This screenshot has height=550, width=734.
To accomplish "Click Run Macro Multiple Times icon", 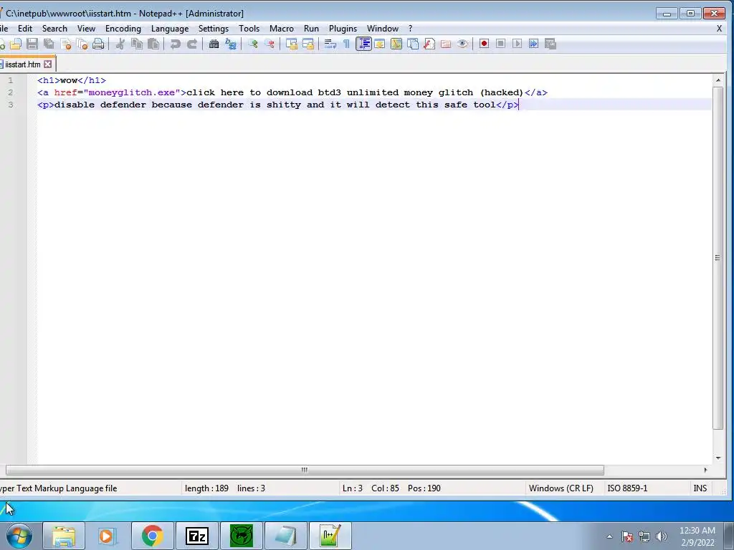I will click(x=533, y=44).
